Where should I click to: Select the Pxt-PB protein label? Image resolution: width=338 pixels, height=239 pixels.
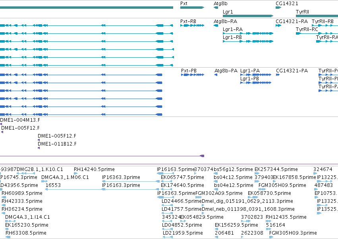point(189,71)
